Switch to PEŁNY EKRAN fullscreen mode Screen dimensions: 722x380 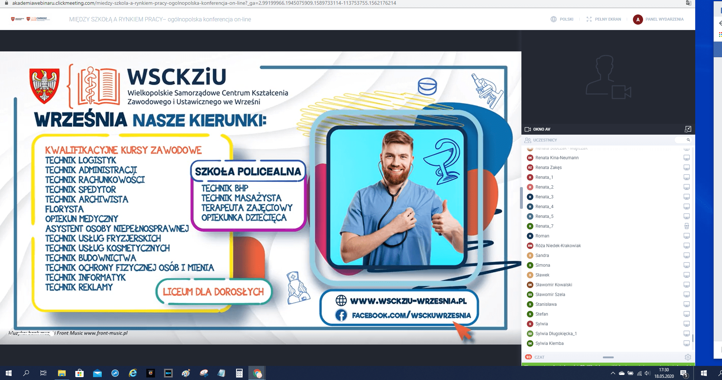pyautogui.click(x=608, y=19)
